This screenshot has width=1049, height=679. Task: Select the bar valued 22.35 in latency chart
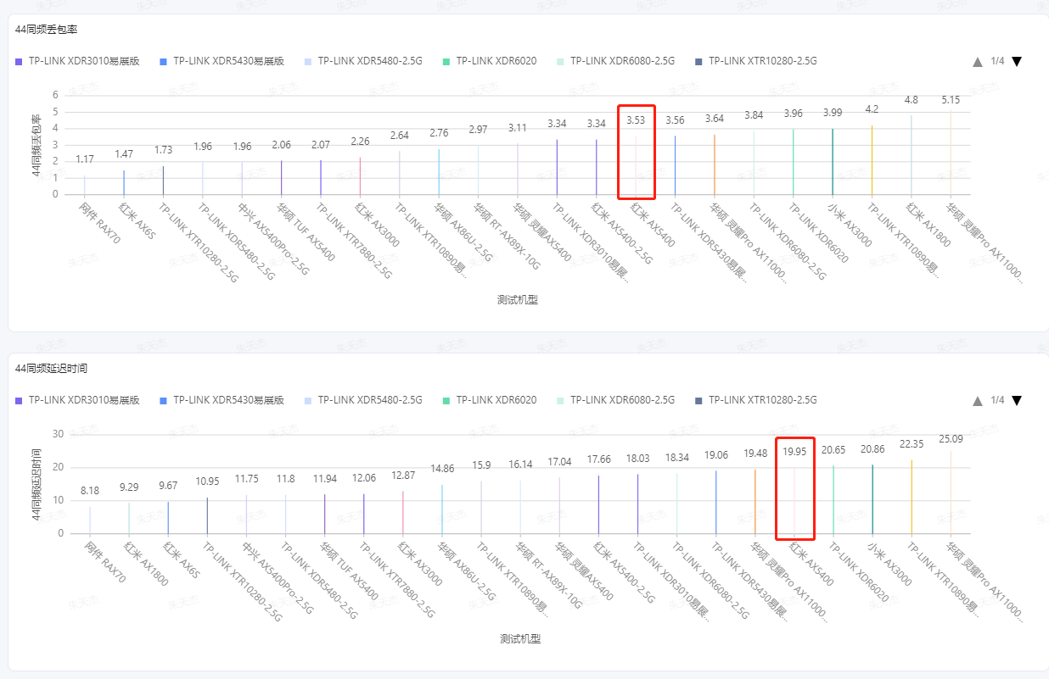(912, 497)
